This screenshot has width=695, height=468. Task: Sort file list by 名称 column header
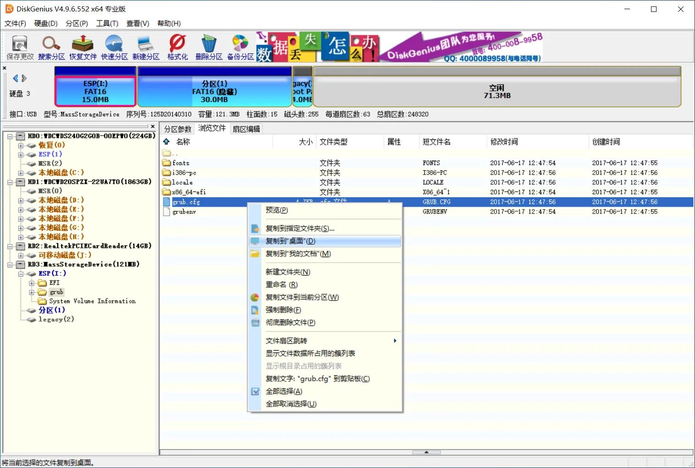point(182,142)
